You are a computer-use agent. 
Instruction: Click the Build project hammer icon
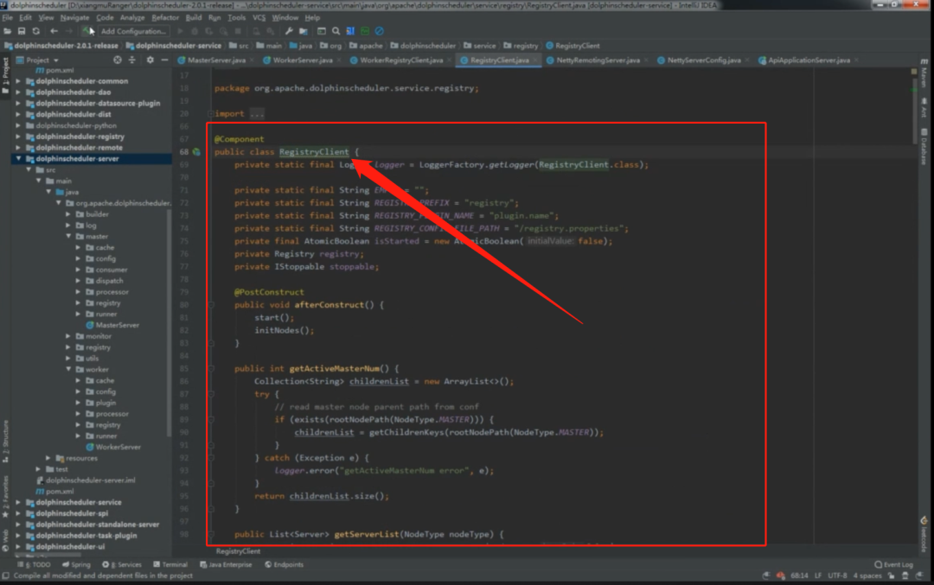[87, 31]
